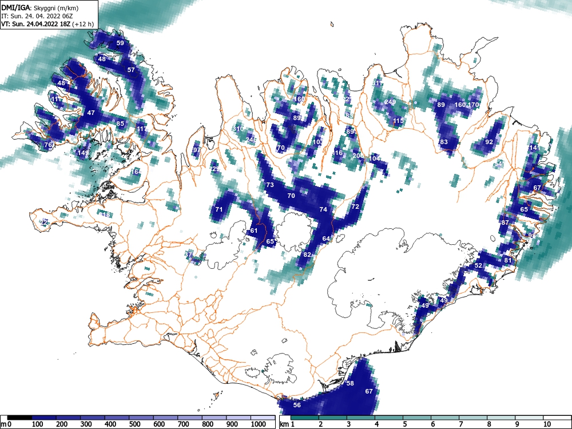Click the visibility value '73' on the map
The image size is (572, 429).
point(270,185)
